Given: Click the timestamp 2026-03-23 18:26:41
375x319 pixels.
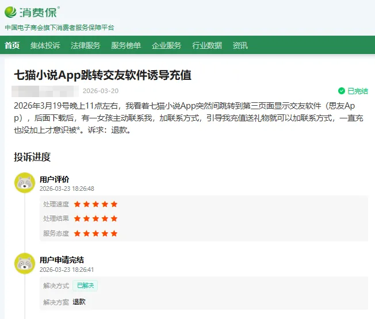Looking at the screenshot, I should tap(67, 270).
